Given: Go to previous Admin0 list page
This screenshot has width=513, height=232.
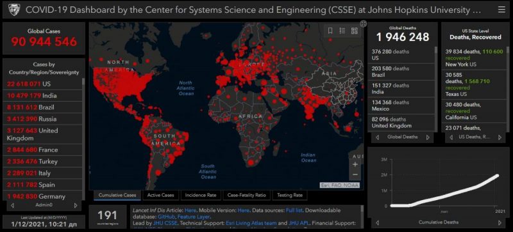Looking at the screenshot, I should point(12,206).
